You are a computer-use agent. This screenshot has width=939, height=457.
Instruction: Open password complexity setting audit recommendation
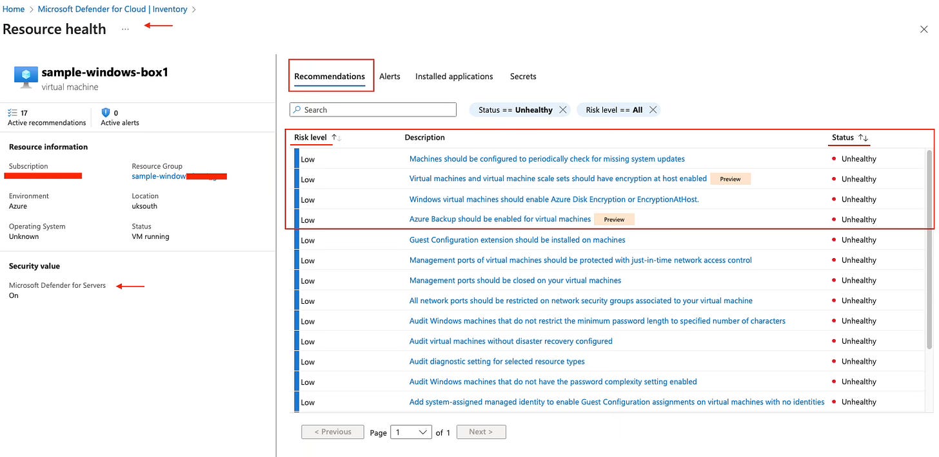pyautogui.click(x=553, y=382)
